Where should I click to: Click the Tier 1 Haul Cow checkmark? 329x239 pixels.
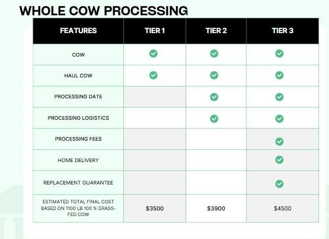pyautogui.click(x=153, y=75)
